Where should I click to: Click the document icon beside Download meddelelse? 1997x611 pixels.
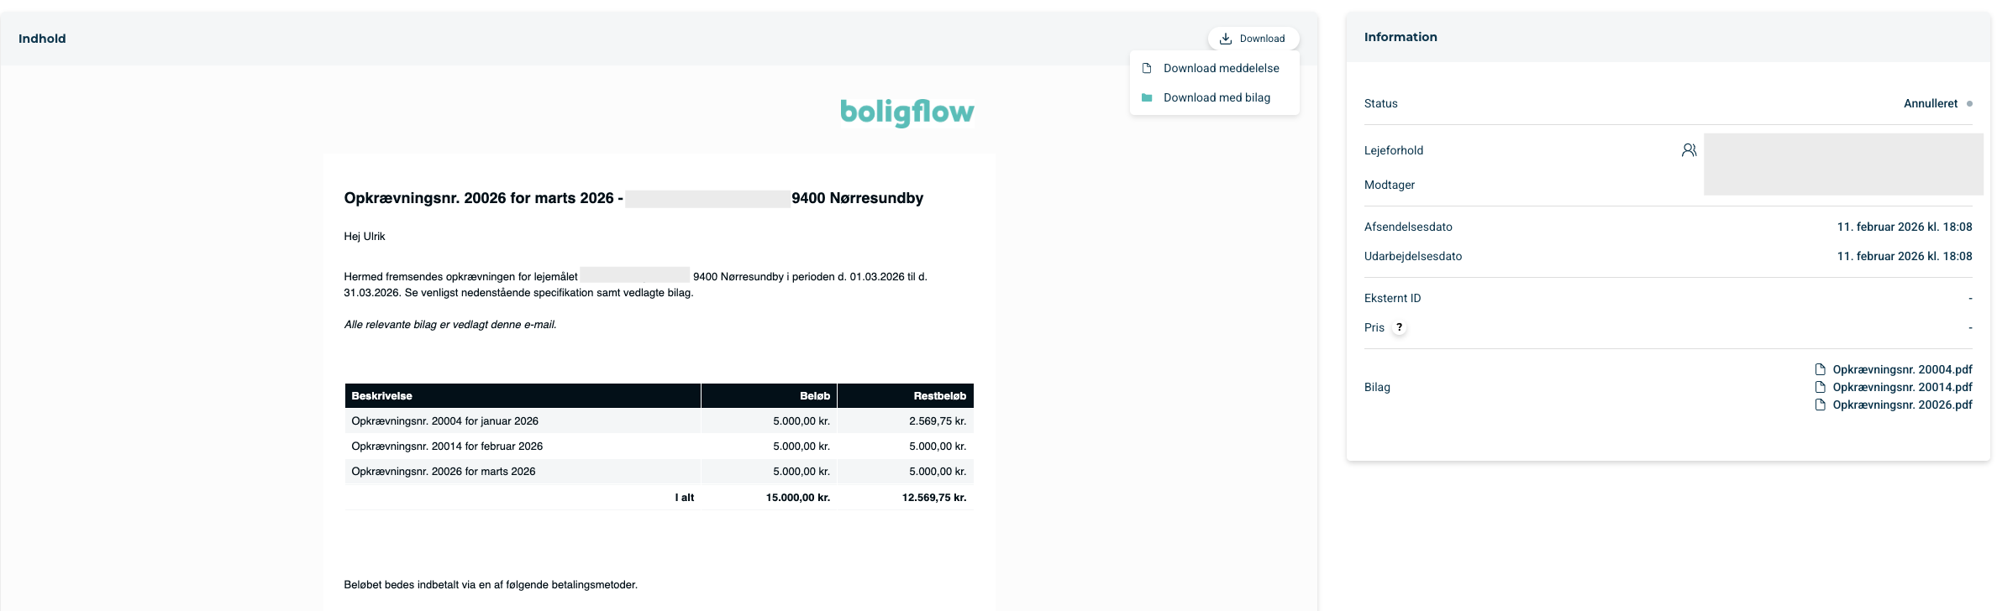[x=1147, y=68]
